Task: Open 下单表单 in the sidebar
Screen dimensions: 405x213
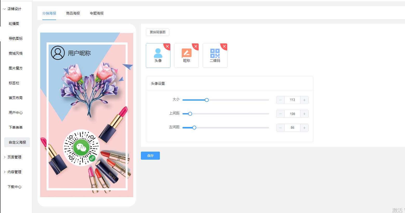Action: [x=16, y=127]
